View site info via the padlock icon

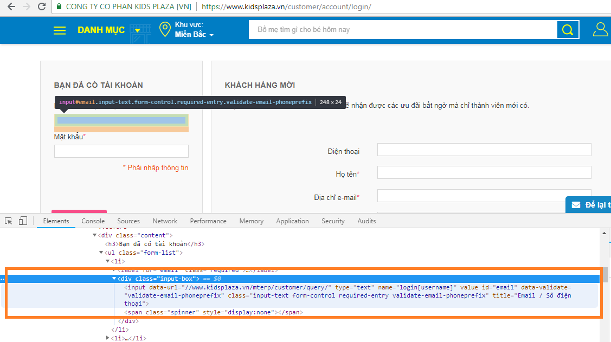[58, 7]
